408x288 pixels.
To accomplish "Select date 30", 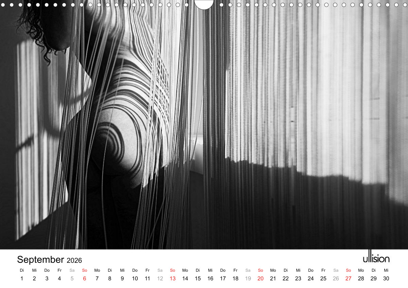I will click(386, 278).
